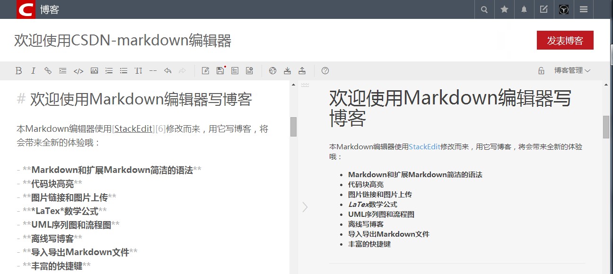The height and width of the screenshot is (274, 613).
Task: Insert a code block with the </> icon
Action: click(x=79, y=71)
